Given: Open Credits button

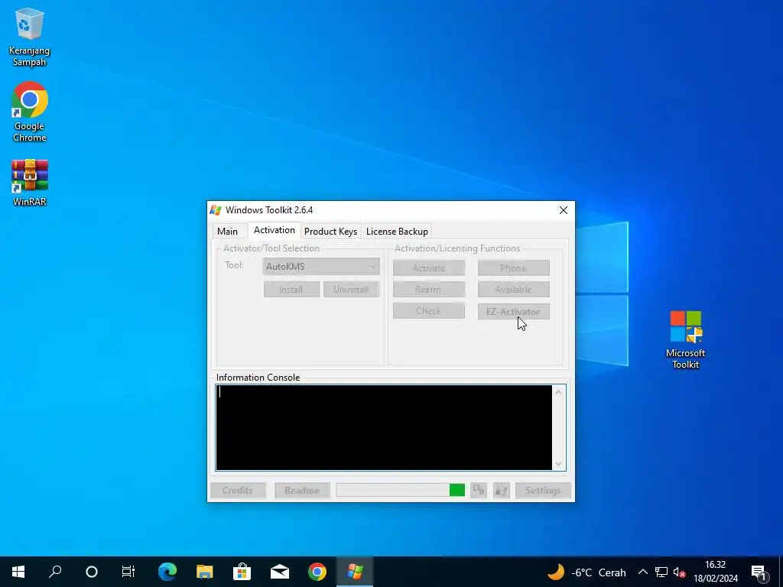Looking at the screenshot, I should coord(238,491).
